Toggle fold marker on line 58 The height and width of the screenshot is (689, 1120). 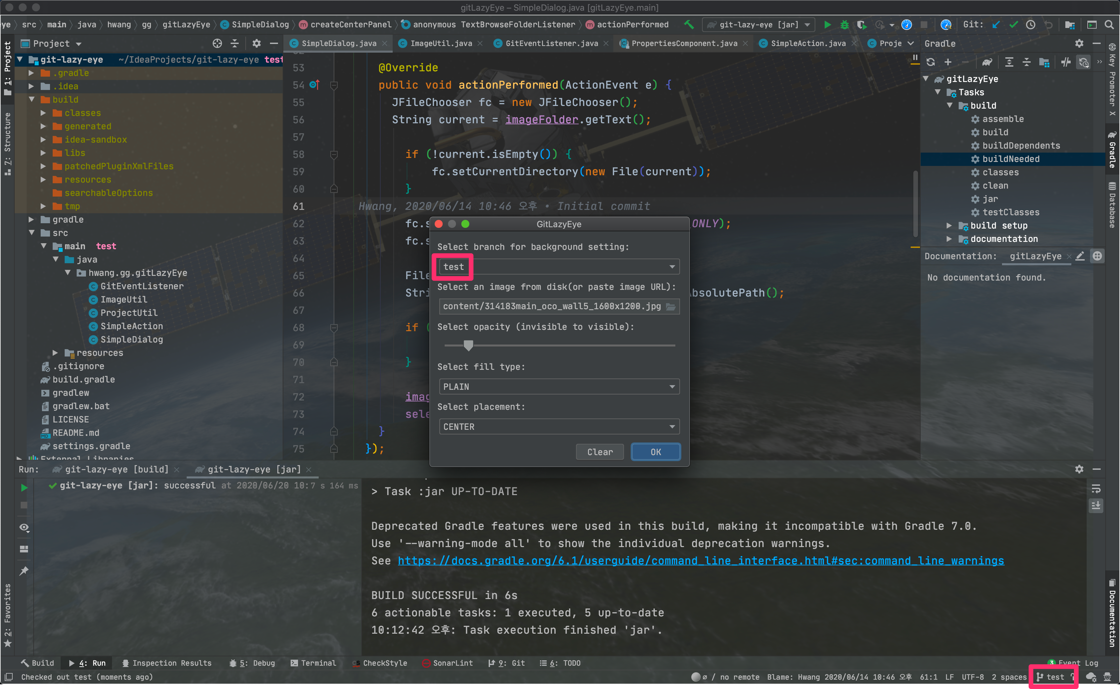pyautogui.click(x=334, y=155)
